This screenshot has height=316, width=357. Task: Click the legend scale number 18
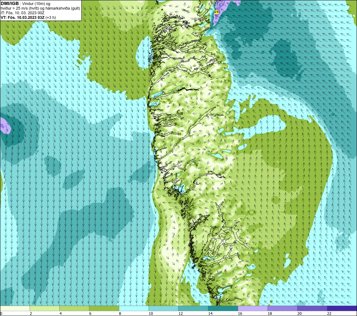click(270, 314)
